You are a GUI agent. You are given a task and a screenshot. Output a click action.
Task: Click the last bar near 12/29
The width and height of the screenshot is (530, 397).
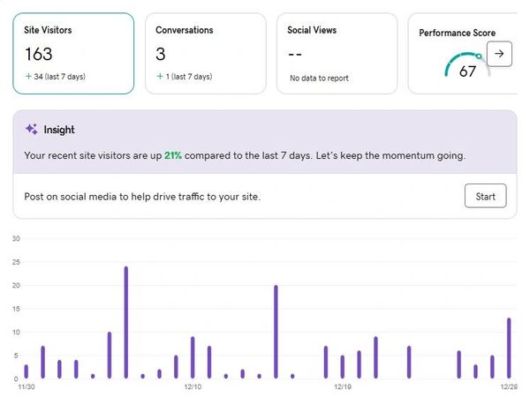(x=509, y=348)
